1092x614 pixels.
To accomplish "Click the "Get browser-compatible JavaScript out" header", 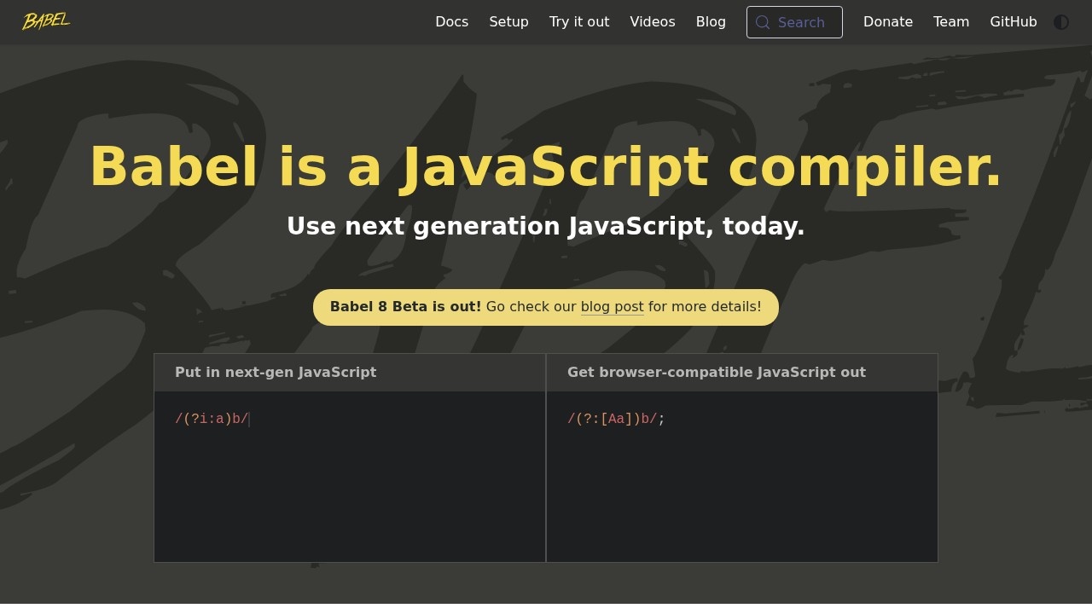I will [x=716, y=373].
